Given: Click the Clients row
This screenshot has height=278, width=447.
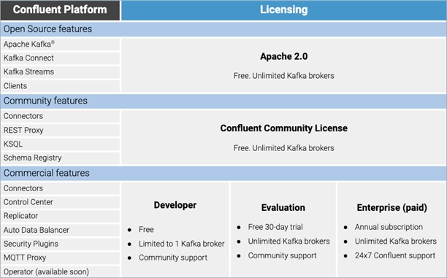Looking at the screenshot, I should coord(60,86).
